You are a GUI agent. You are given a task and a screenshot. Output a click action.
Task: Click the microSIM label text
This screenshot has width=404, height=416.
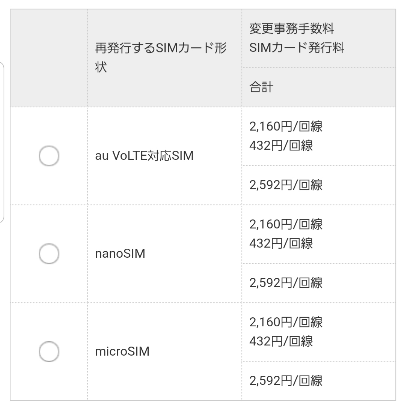122,352
